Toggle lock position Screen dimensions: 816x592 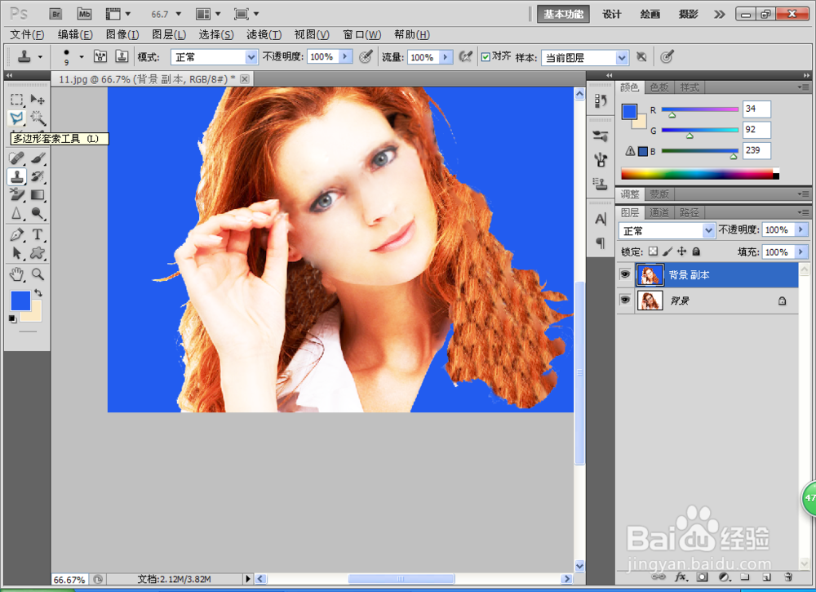point(681,251)
